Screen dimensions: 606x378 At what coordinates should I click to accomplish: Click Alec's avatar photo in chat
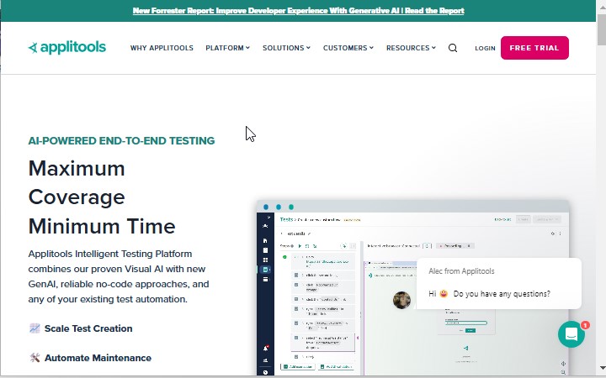pyautogui.click(x=401, y=300)
